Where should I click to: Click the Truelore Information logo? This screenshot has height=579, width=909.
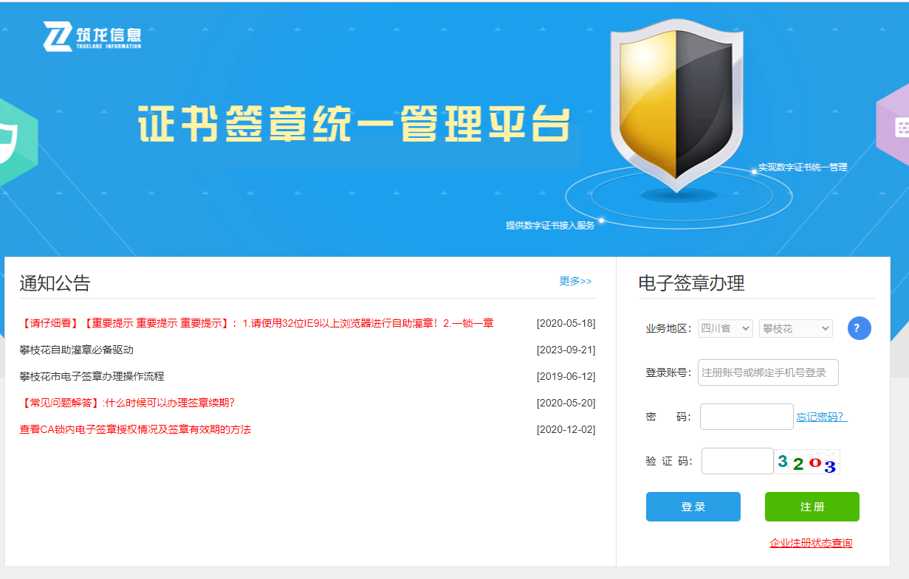coord(92,36)
